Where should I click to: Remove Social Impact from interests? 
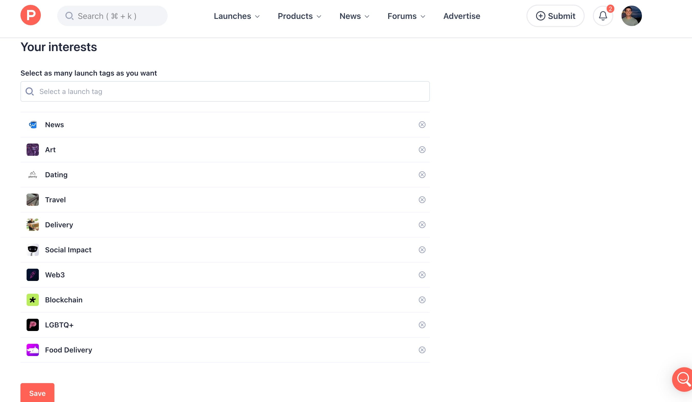click(x=422, y=250)
